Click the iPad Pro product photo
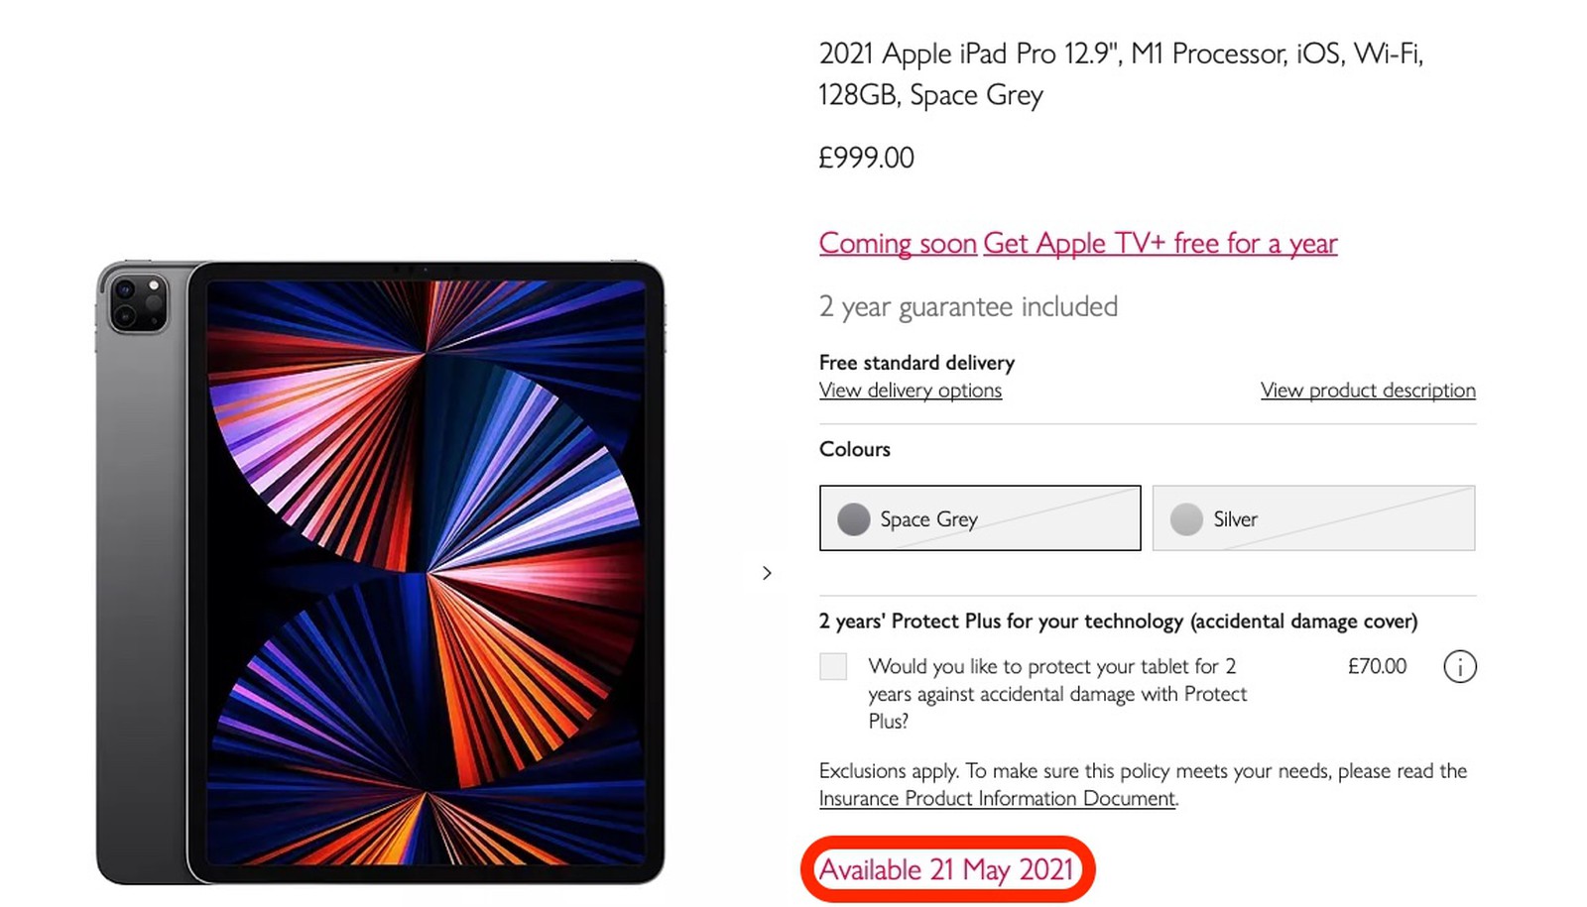This screenshot has width=1587, height=907. click(381, 572)
